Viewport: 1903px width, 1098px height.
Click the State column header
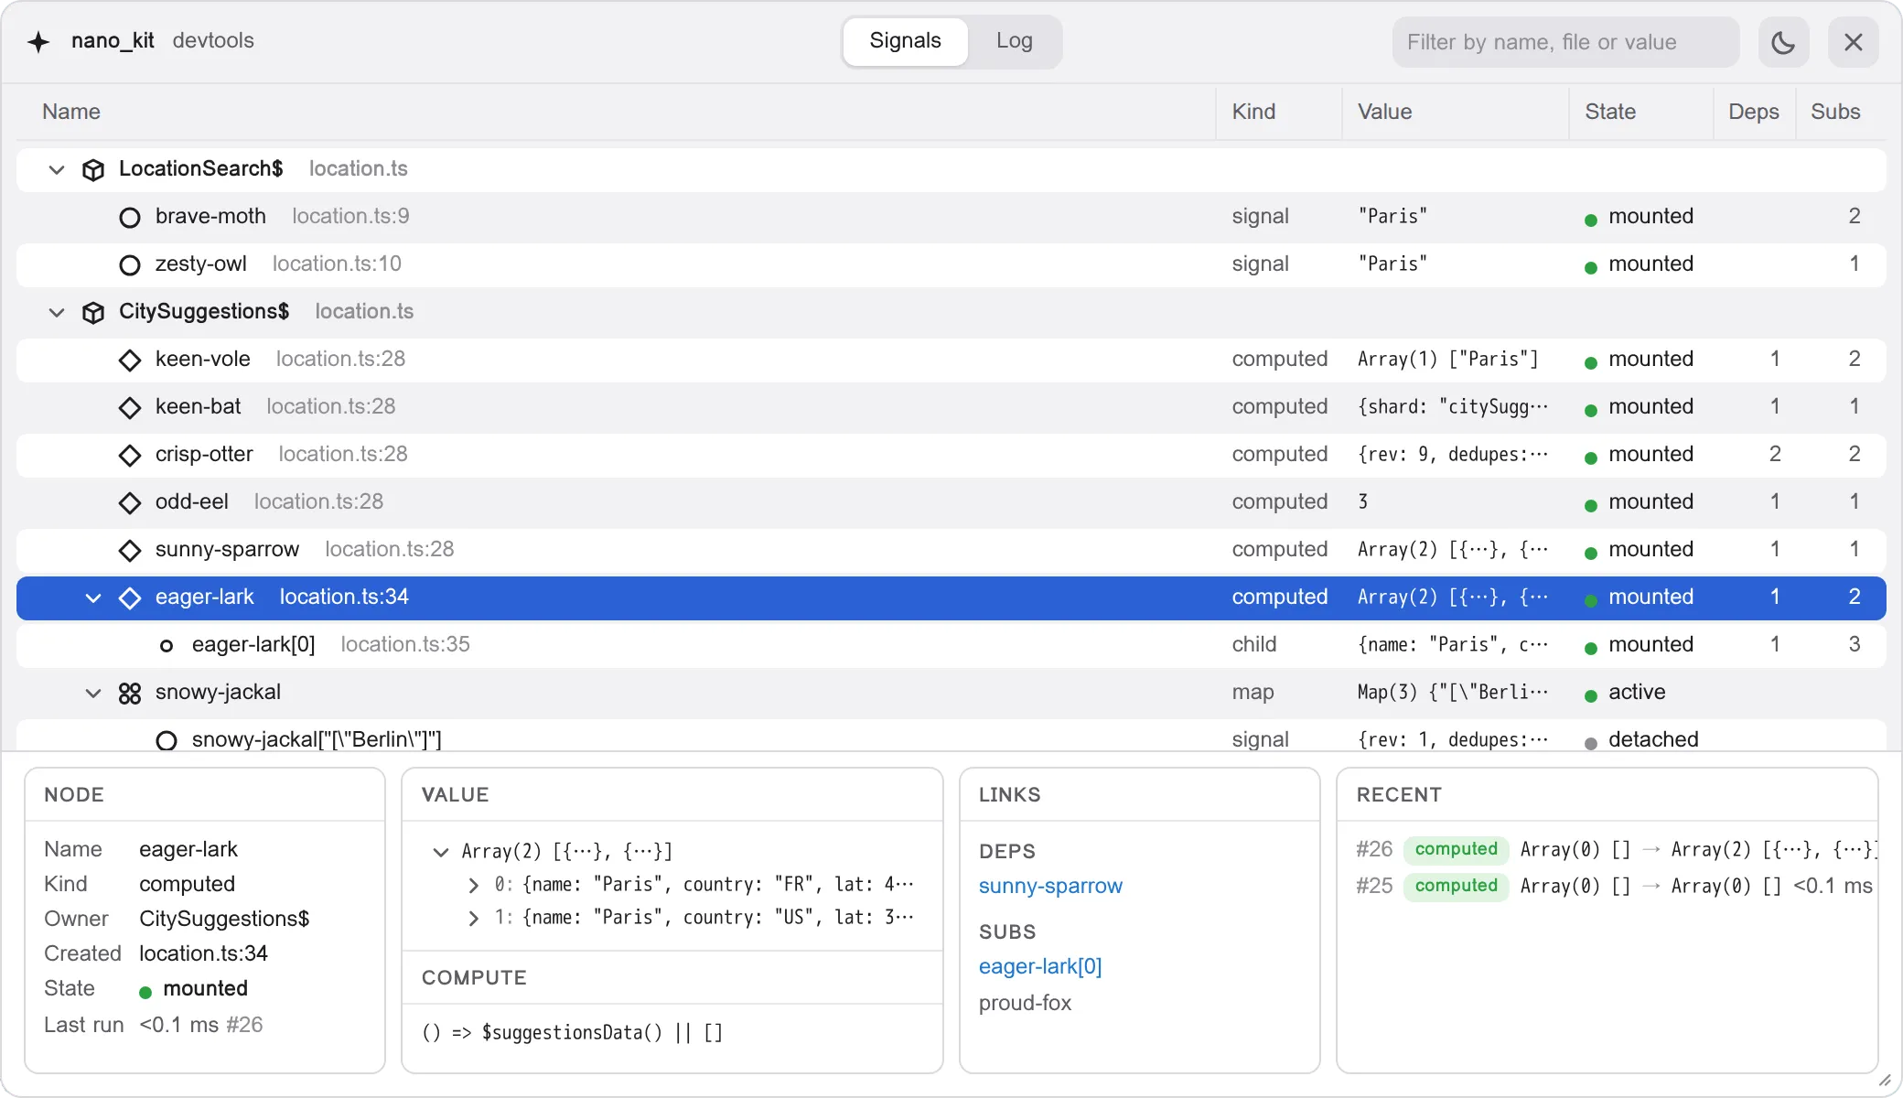1610,112
